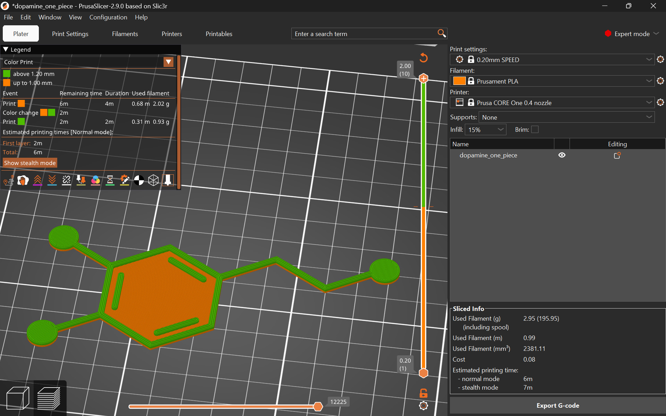Open printer settings gear next to Prusa CORE One
Viewport: 666px width, 416px height.
(660, 103)
